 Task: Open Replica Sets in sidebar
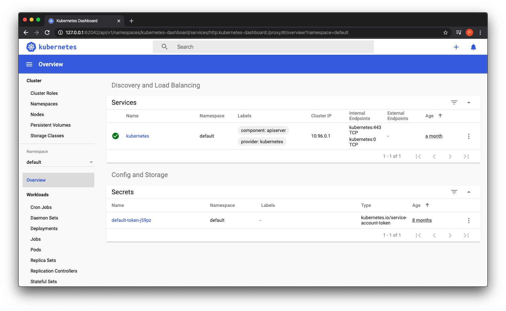click(x=43, y=260)
